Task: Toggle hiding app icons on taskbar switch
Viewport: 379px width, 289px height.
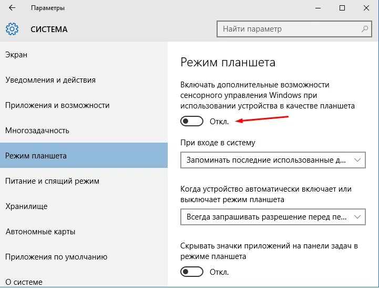Action: click(192, 272)
